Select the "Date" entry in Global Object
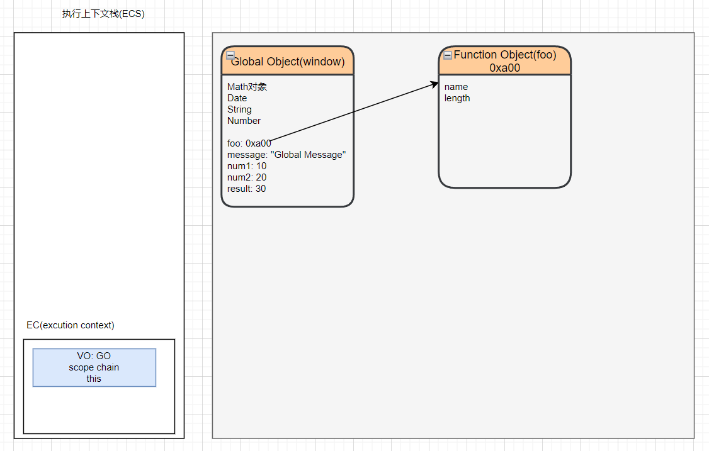The height and width of the screenshot is (451, 709). click(237, 98)
